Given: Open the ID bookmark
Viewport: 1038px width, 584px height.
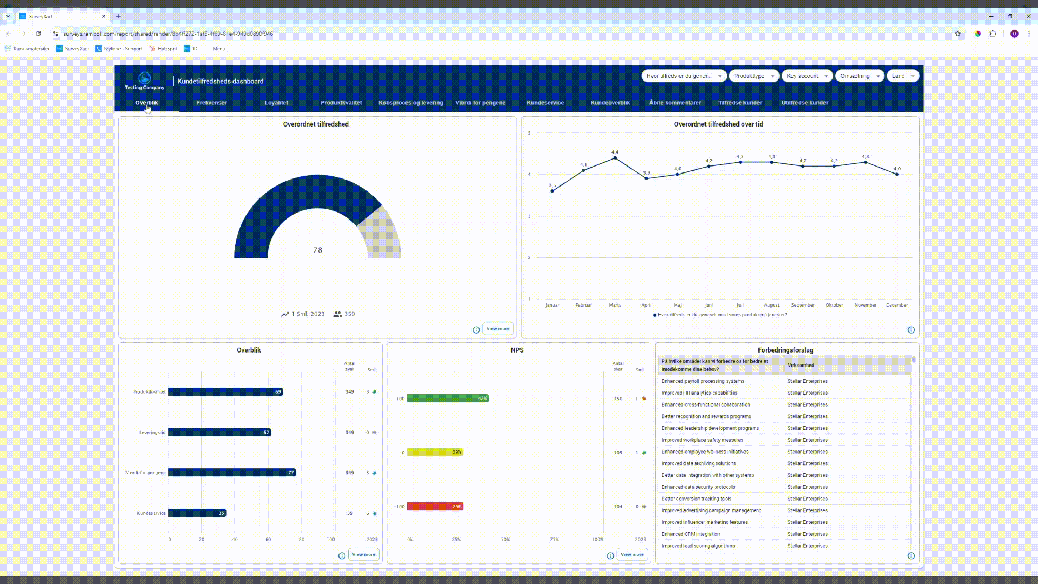Looking at the screenshot, I should coord(191,49).
